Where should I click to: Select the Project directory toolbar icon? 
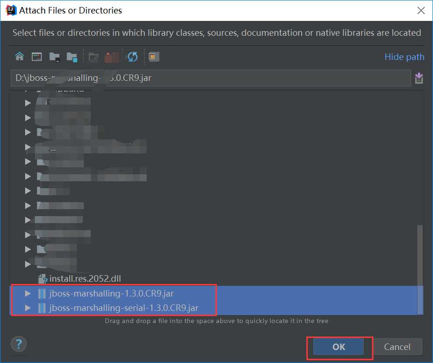pos(54,57)
